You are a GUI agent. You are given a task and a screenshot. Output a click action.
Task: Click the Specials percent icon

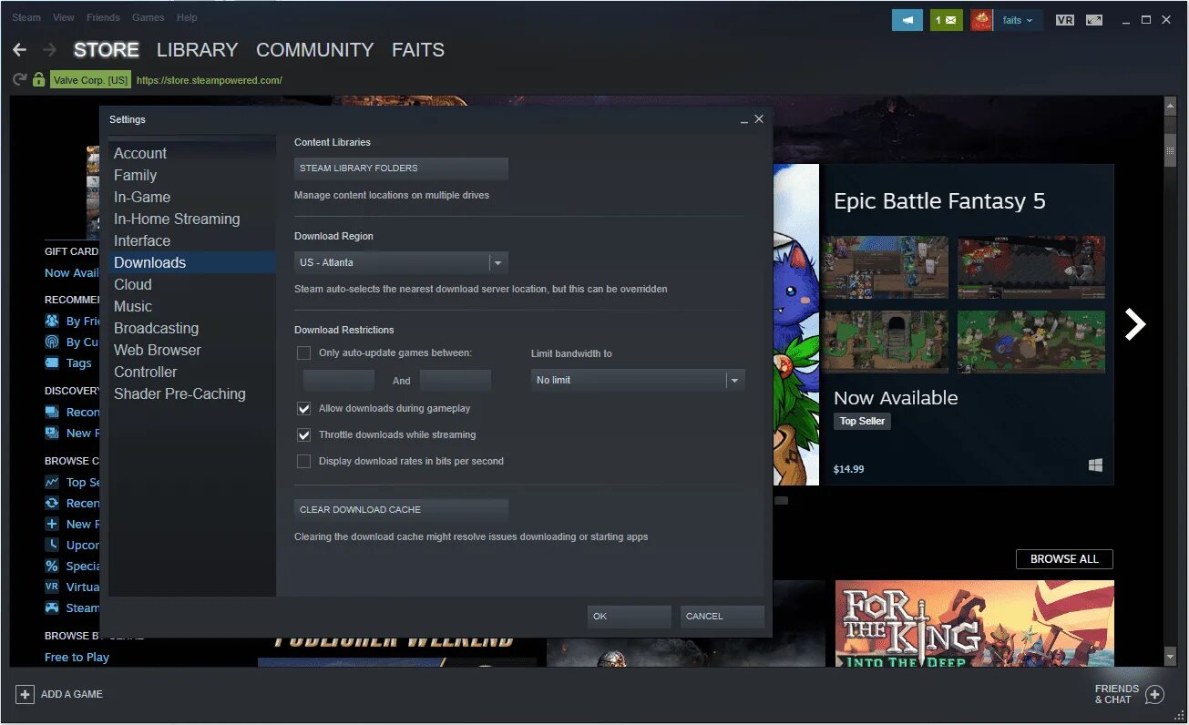(52, 566)
